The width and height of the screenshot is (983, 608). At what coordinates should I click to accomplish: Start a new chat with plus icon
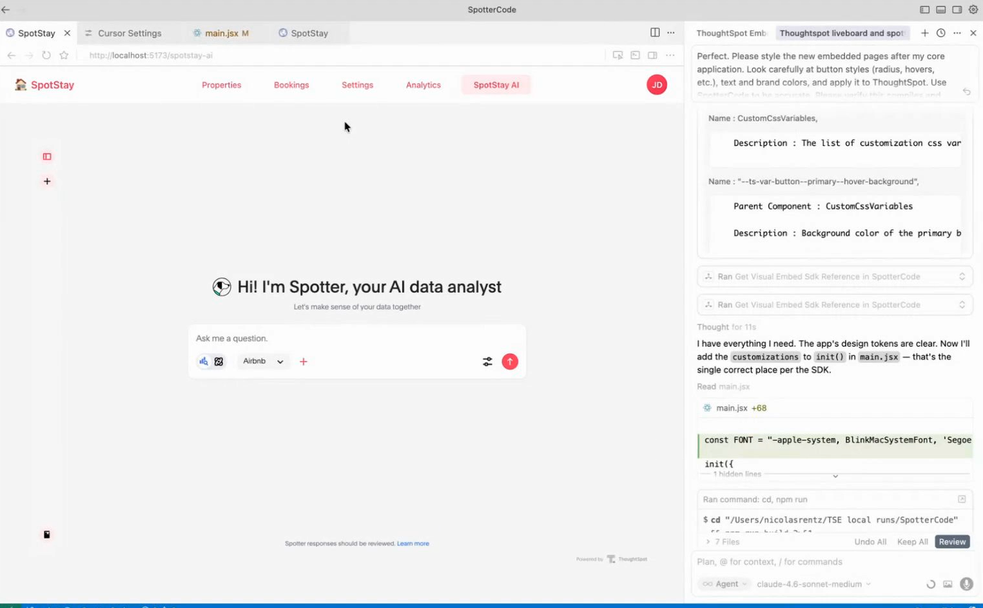click(x=924, y=33)
